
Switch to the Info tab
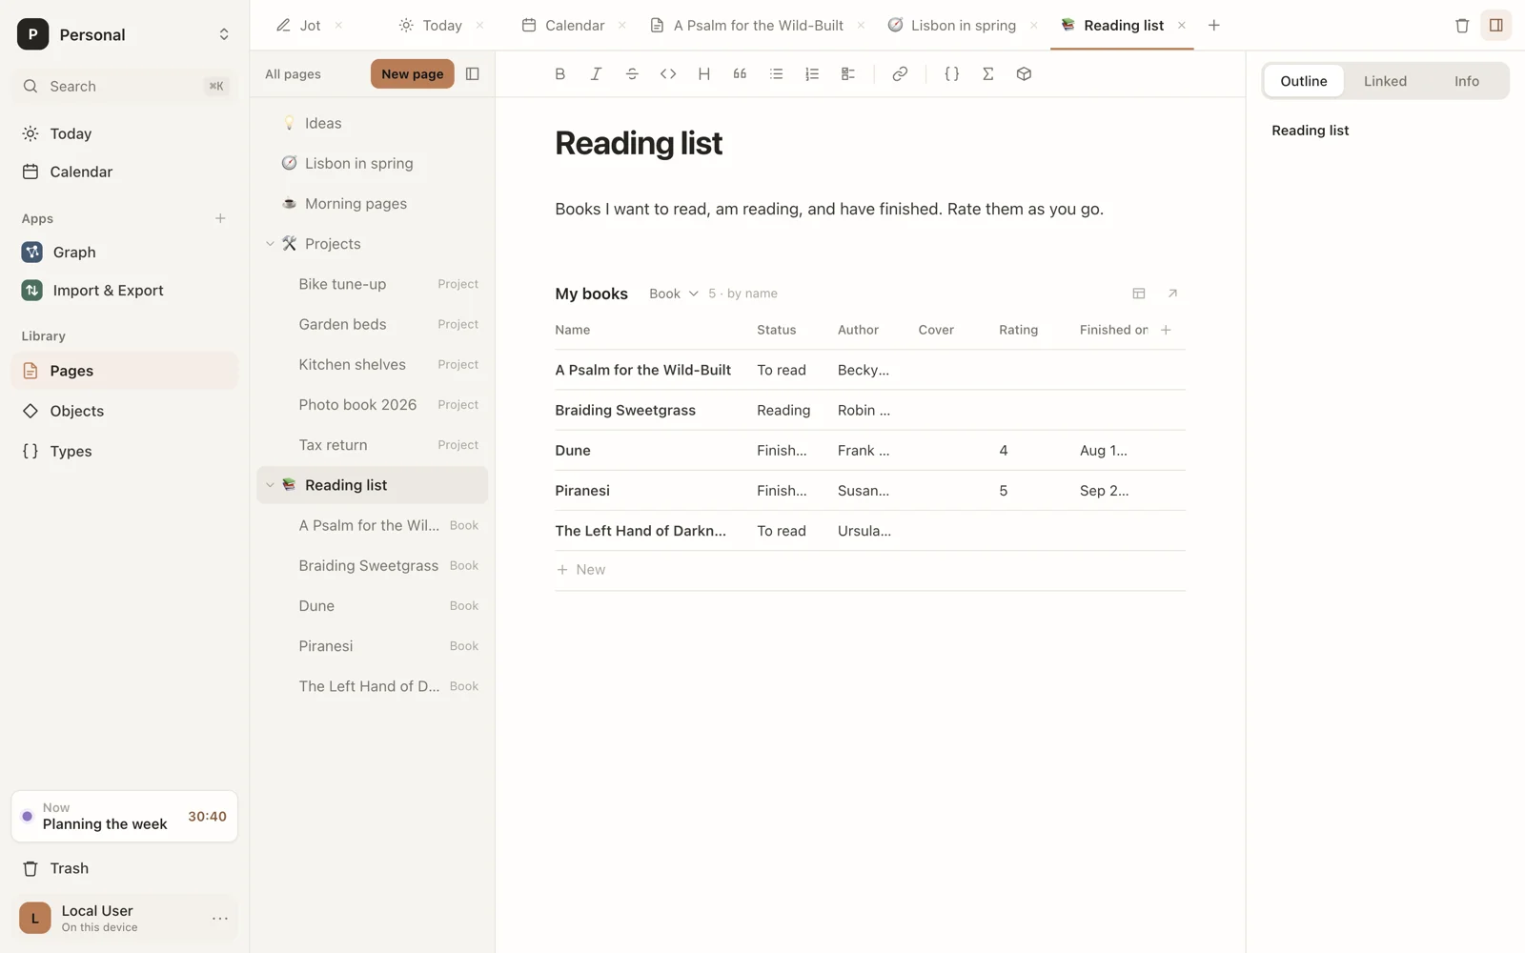pyautogui.click(x=1467, y=81)
